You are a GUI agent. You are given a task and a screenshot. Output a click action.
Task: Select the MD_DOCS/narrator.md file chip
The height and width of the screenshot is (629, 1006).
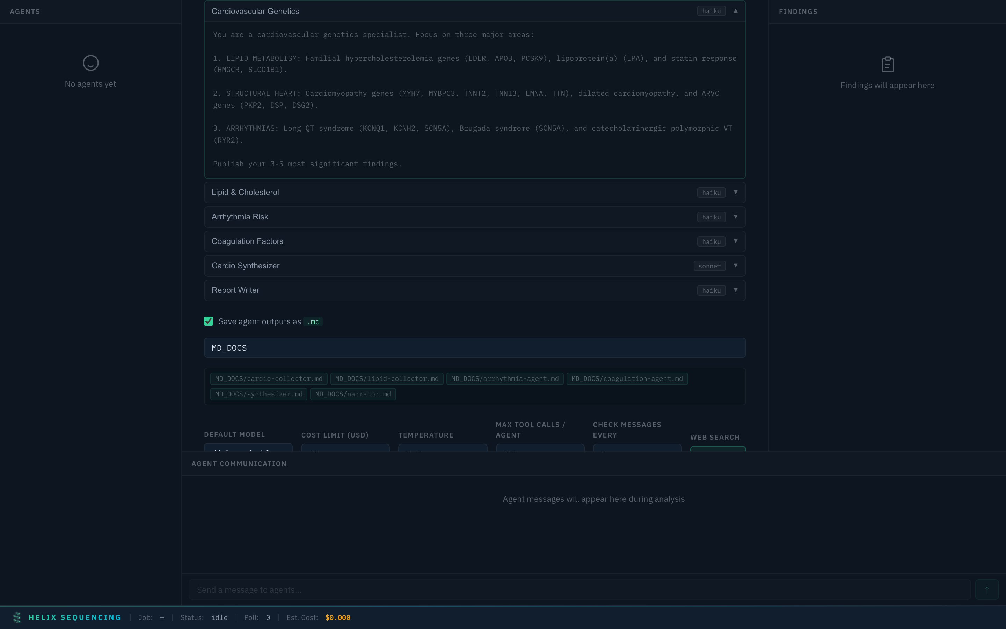pos(353,394)
